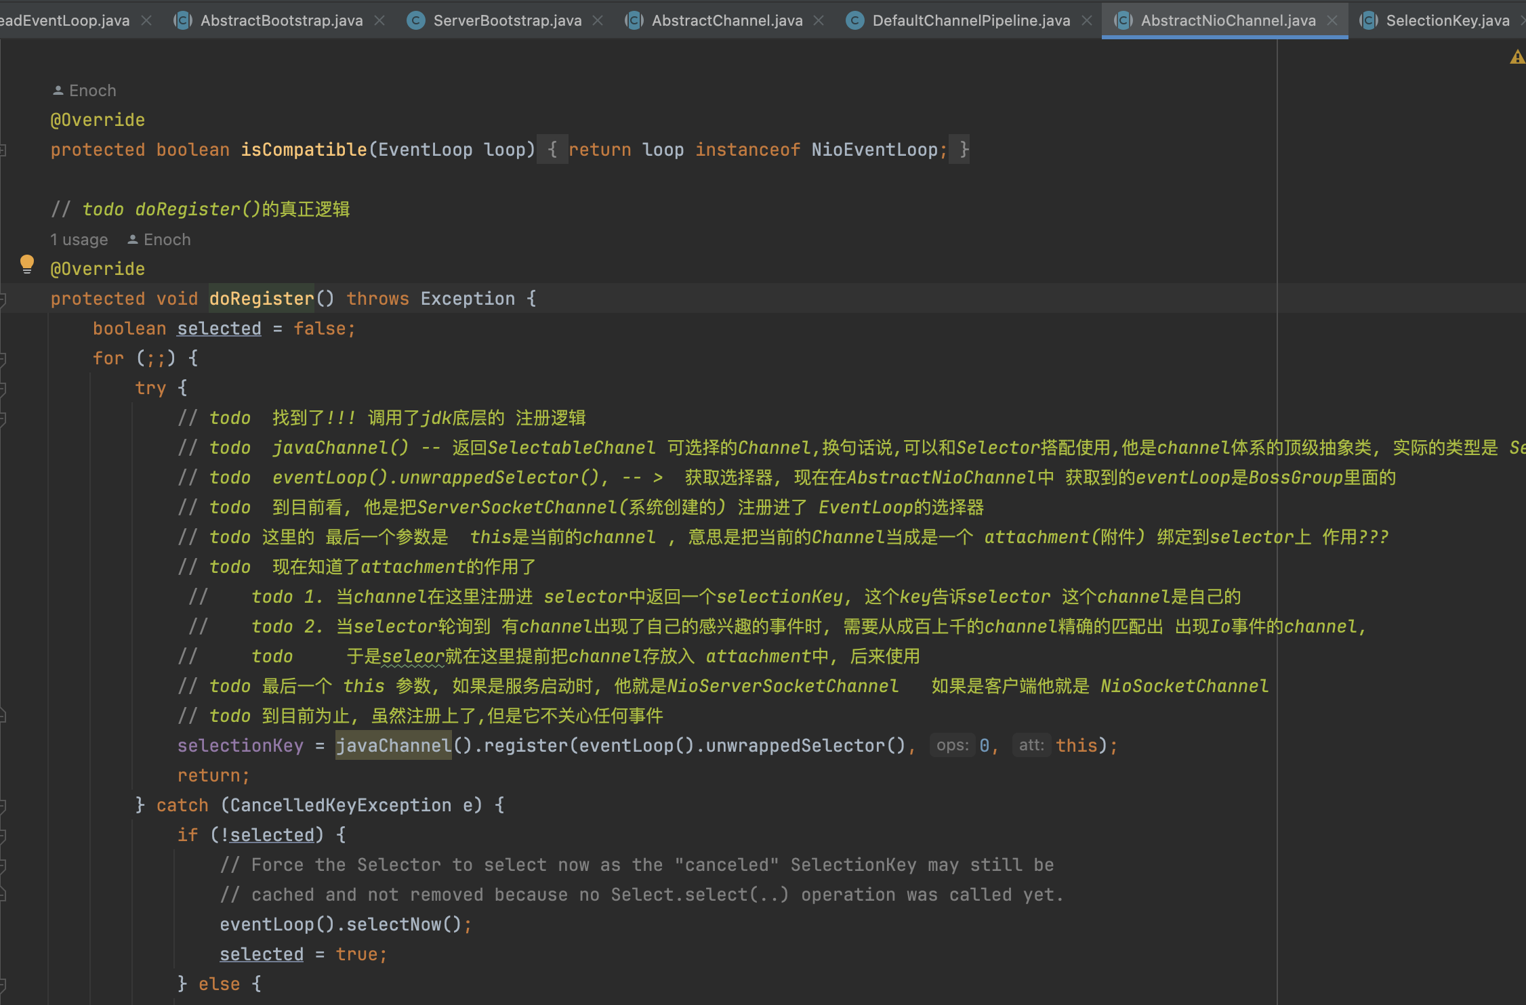
Task: Switch to the SelectionKey.java tab
Action: (x=1447, y=20)
